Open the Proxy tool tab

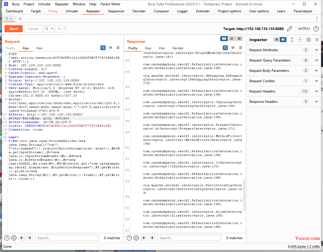pyautogui.click(x=53, y=11)
